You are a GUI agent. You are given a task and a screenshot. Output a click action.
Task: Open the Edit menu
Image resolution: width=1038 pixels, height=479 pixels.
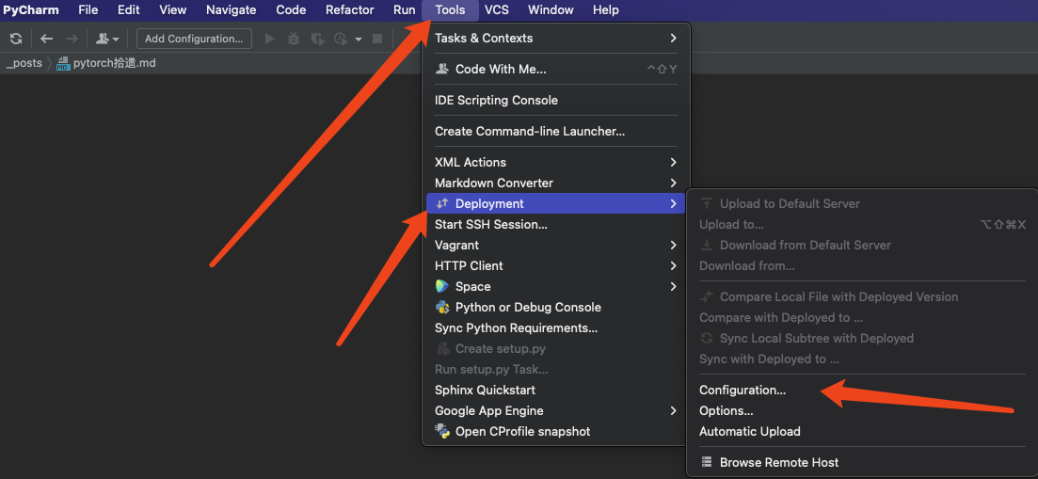[x=128, y=10]
